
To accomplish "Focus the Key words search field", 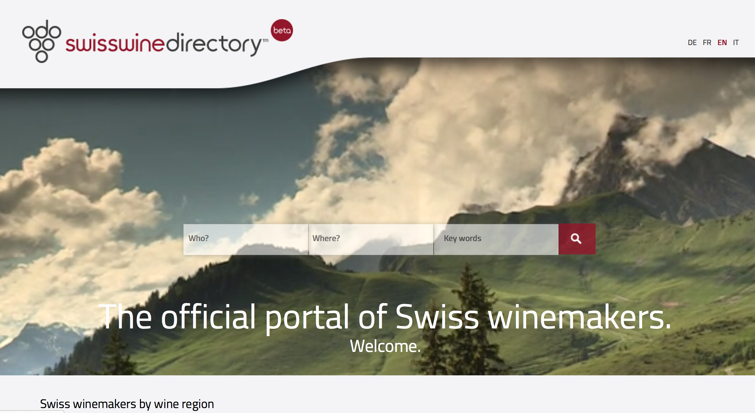I will pyautogui.click(x=496, y=239).
